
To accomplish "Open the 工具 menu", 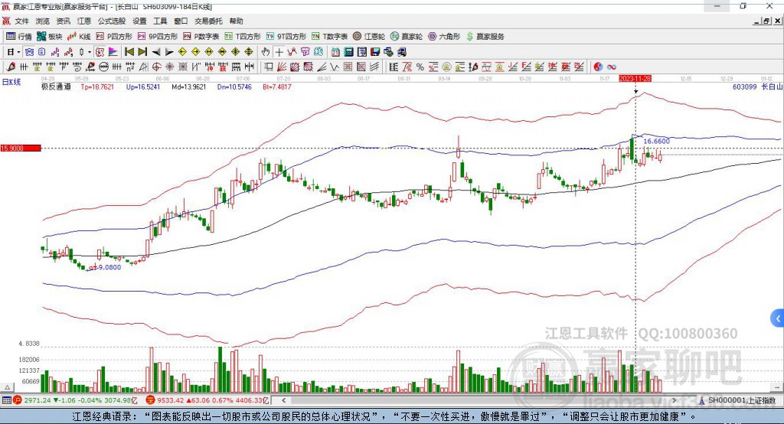I will (160, 21).
